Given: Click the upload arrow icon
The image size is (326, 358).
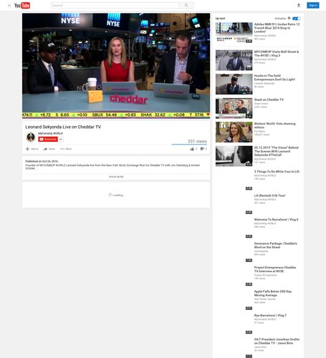Looking at the screenshot, I should (299, 5).
